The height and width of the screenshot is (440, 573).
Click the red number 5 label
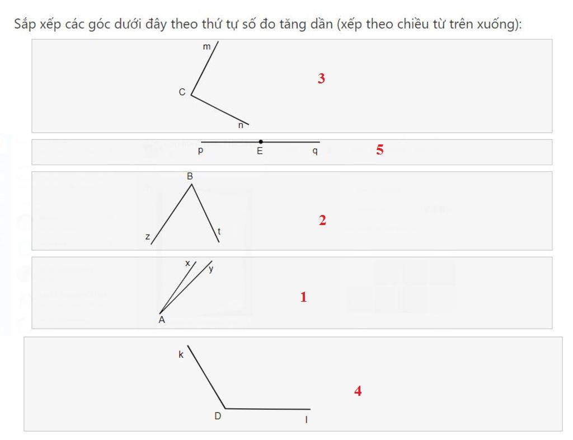pyautogui.click(x=380, y=150)
